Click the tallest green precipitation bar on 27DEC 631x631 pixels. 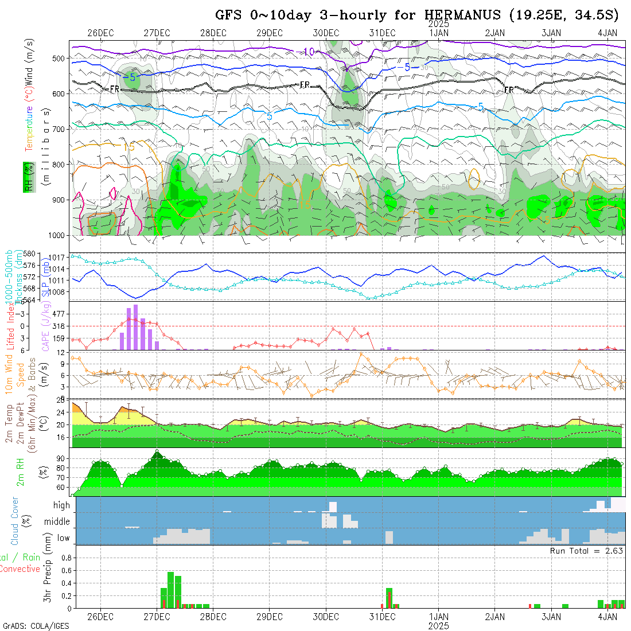[170, 590]
